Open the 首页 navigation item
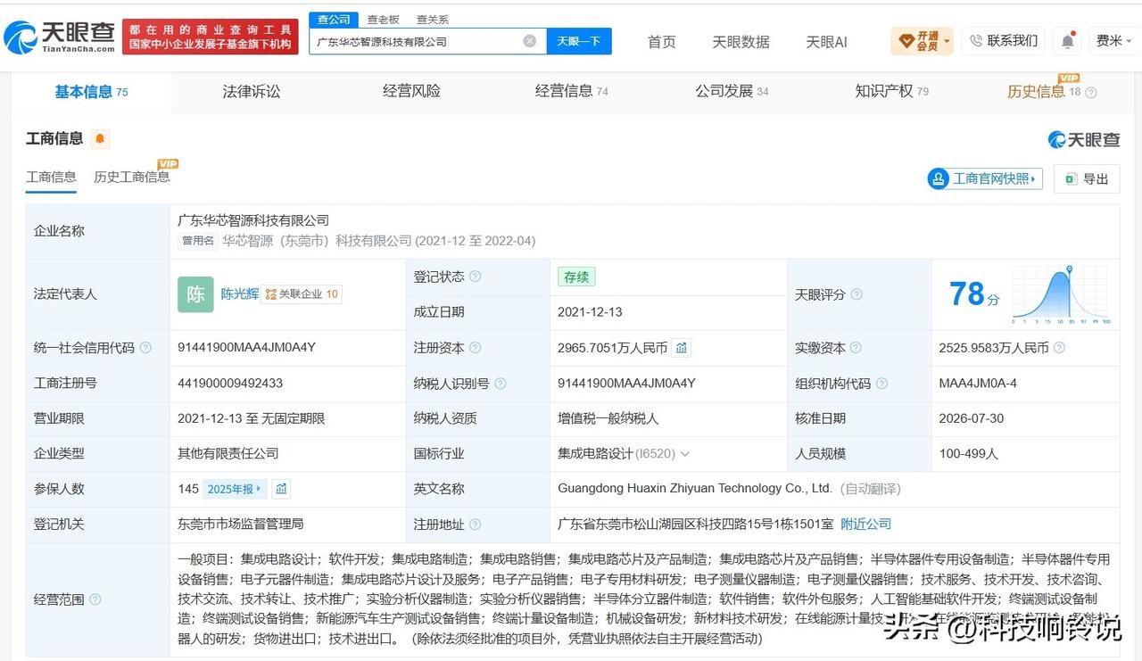Viewport: 1142px width, 661px height. click(661, 41)
